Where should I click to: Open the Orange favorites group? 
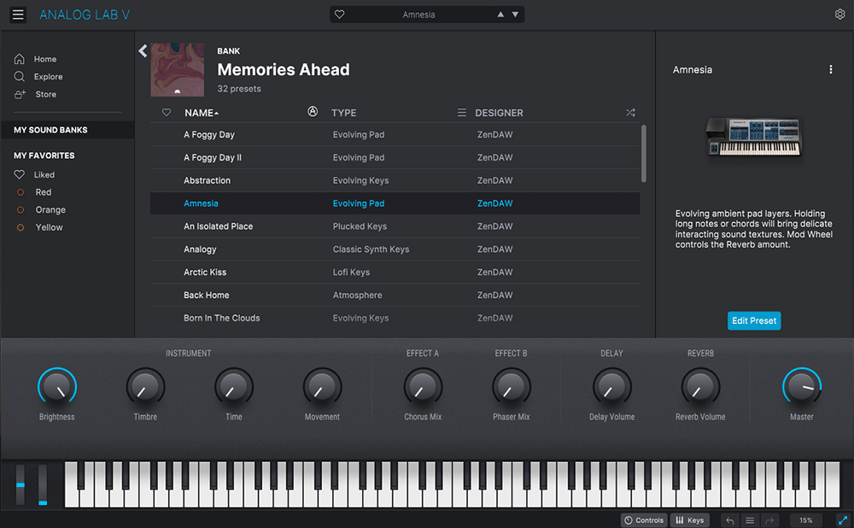(41, 210)
